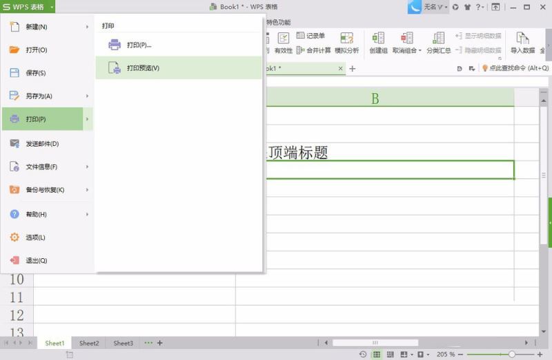Expand the 另存为(A) submenu arrow
This screenshot has width=552, height=360.
(87, 96)
